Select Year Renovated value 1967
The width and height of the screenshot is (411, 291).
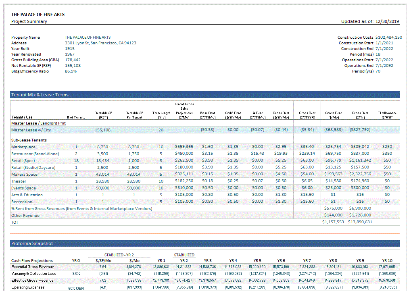coord(70,54)
